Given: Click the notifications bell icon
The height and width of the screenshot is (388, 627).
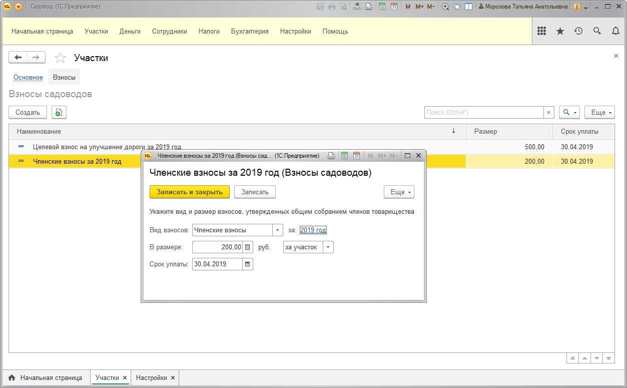Looking at the screenshot, I should tap(615, 31).
